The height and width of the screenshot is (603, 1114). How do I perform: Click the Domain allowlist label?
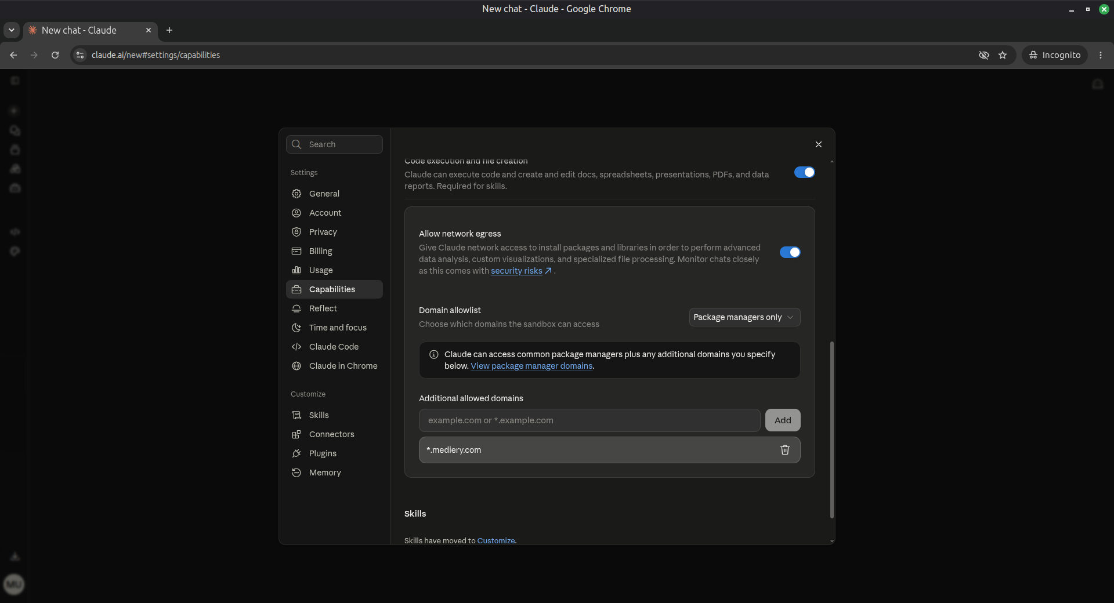[x=450, y=310]
